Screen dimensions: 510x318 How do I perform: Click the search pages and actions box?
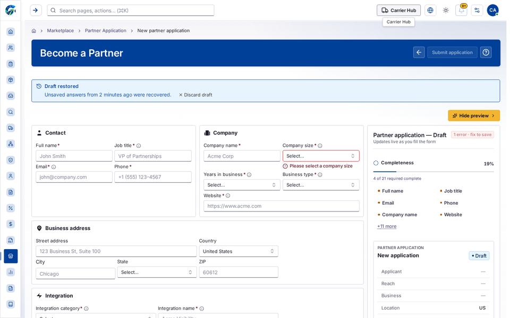(131, 11)
